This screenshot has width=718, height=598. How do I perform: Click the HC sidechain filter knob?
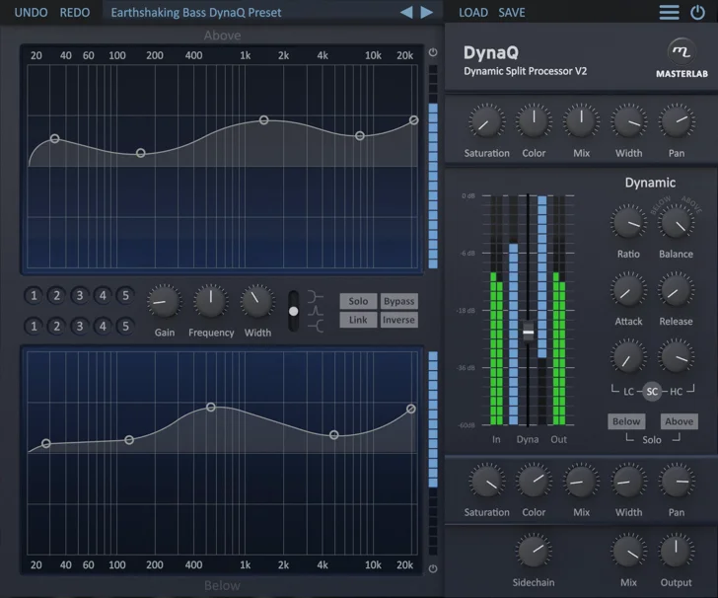pyautogui.click(x=676, y=357)
